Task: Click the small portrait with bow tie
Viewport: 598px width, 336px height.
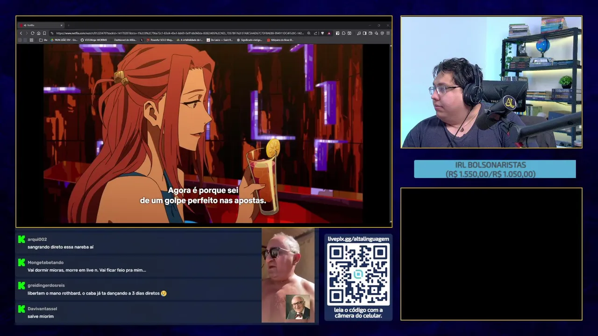Action: pos(298,308)
